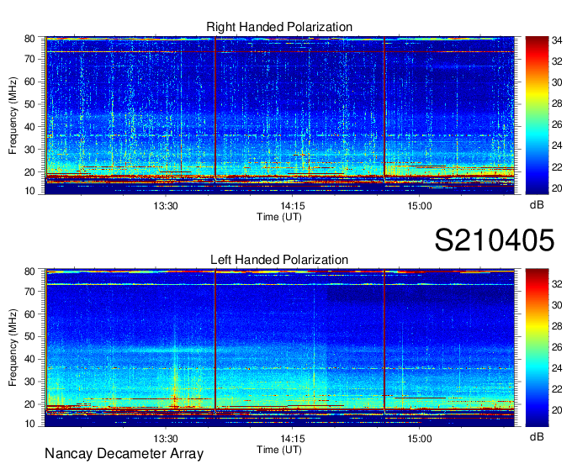This screenshot has width=572, height=464.
Task: Click the "Nancay Decameter Array" caption
Action: click(124, 454)
